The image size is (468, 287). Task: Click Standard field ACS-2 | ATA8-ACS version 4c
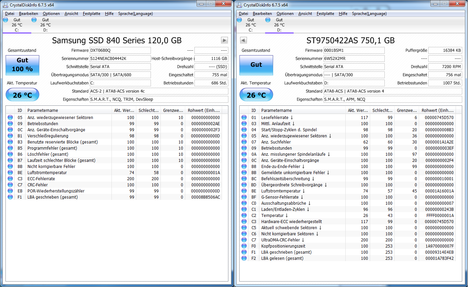pyautogui.click(x=159, y=91)
